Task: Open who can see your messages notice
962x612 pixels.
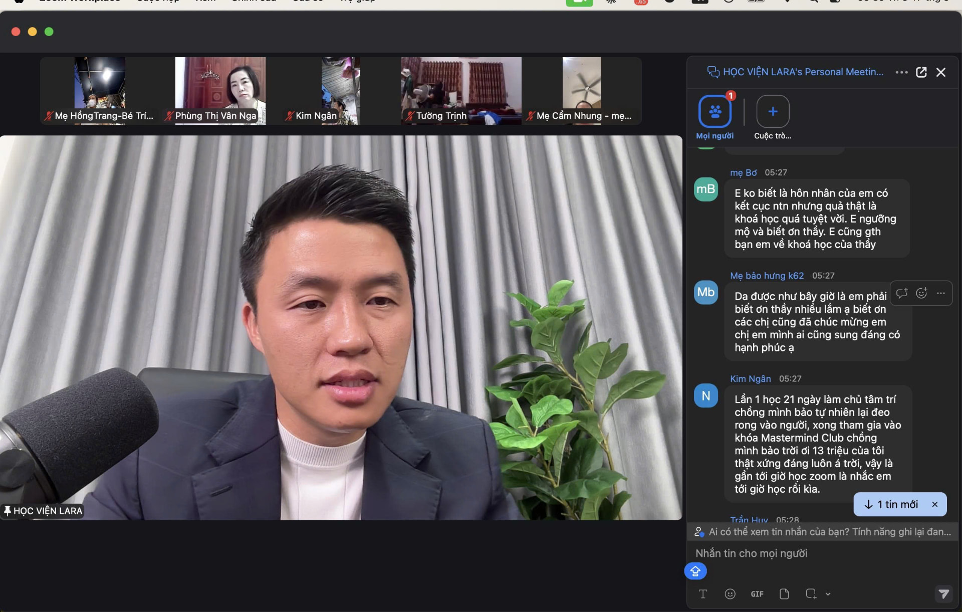Action: (x=822, y=532)
